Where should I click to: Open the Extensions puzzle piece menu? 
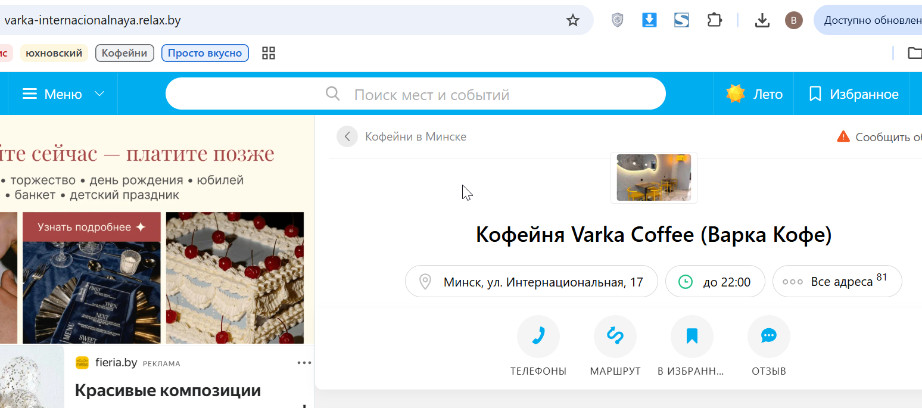coord(714,20)
